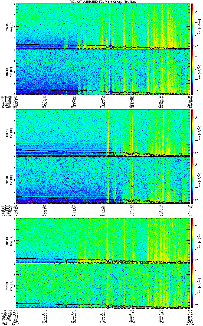Click inside the THE B-perpendicular spectrogram panel
The height and width of the screenshot is (326, 203).
point(103,241)
